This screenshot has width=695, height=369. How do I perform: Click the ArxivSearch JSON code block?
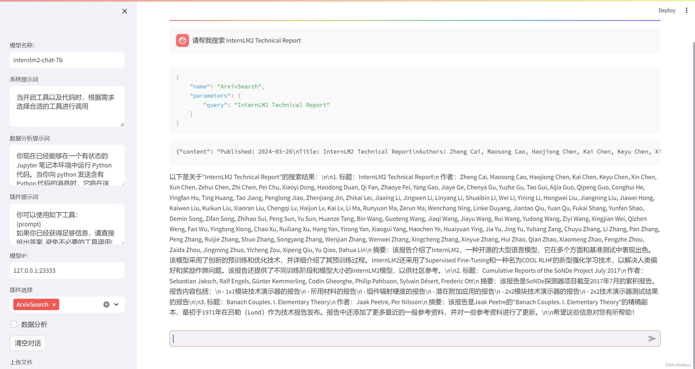415,100
